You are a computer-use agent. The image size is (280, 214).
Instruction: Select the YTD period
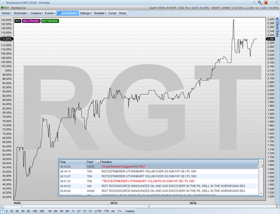click(x=106, y=211)
